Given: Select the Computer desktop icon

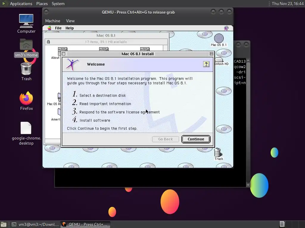Looking at the screenshot, I should [x=26, y=24].
